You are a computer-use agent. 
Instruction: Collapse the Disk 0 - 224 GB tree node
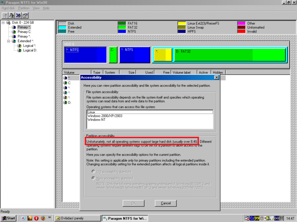tap(3, 22)
